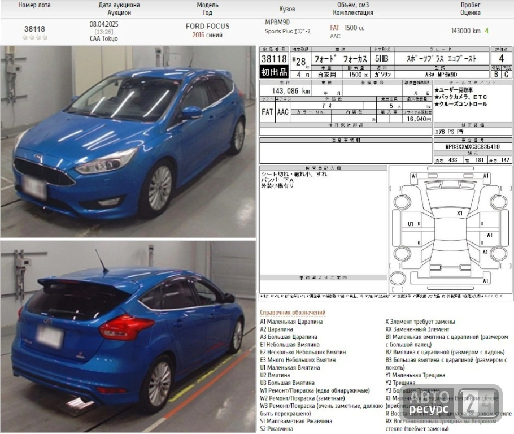
Task: Open the auction sheet image
Action: coord(385,172)
